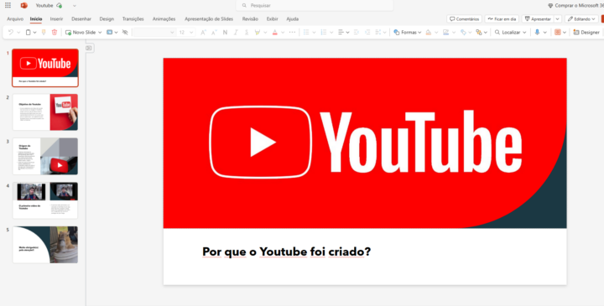604x306 pixels.
Task: Select the Format Painter brush
Action: [x=44, y=33]
